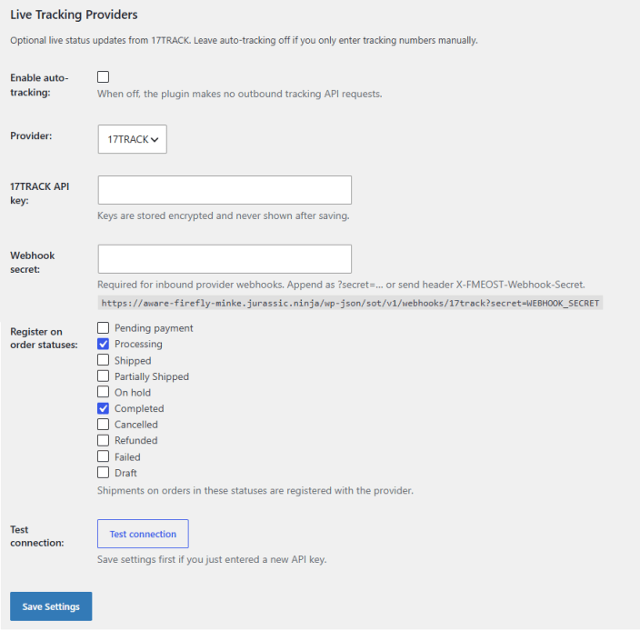Screen dimensions: 640x631
Task: Click the 'Register on order statuses:' label
Action: point(44,338)
